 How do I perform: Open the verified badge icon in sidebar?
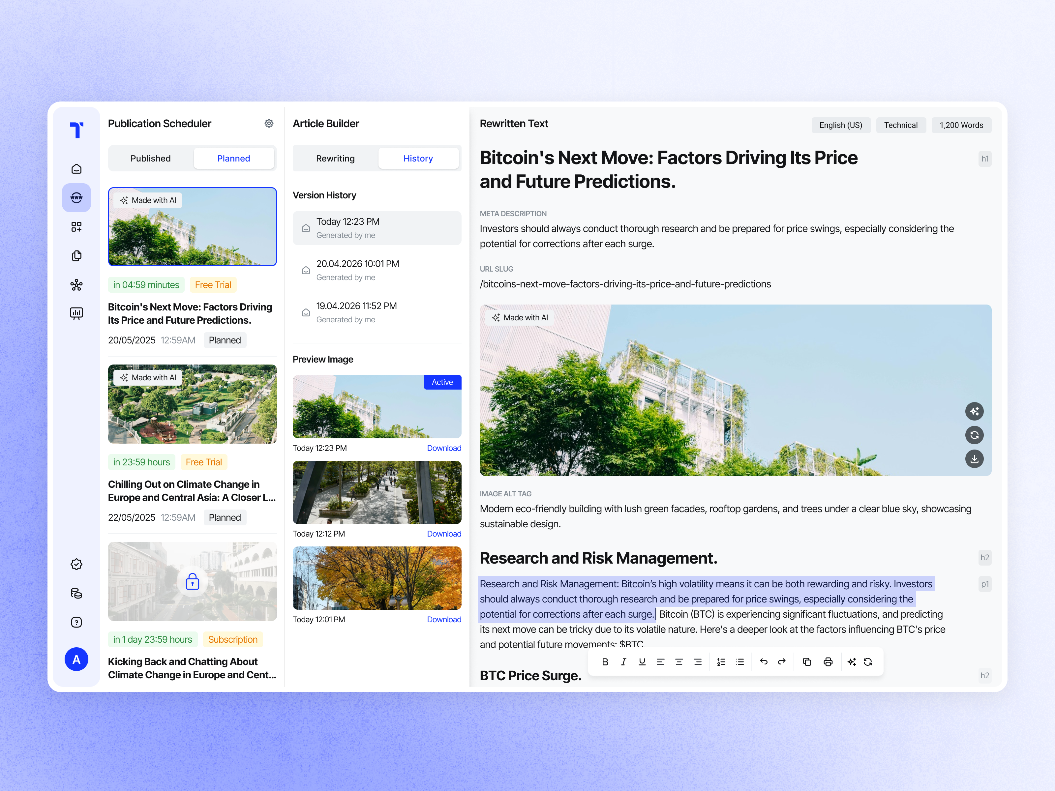click(76, 564)
